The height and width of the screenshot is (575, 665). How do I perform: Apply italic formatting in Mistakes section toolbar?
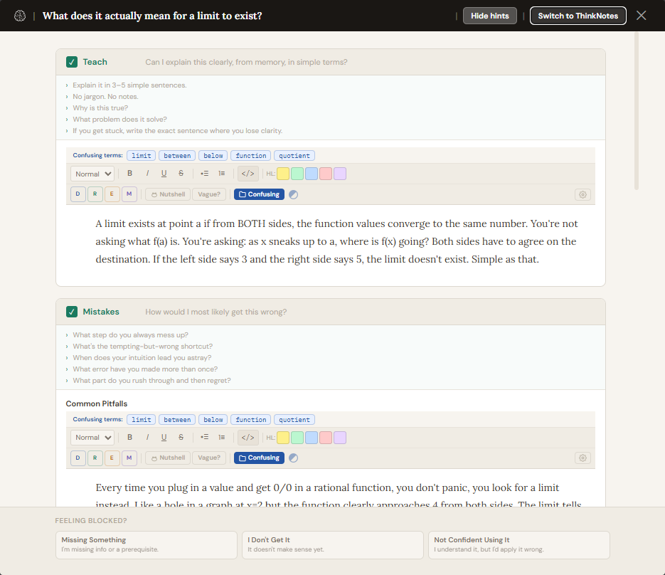pyautogui.click(x=147, y=438)
